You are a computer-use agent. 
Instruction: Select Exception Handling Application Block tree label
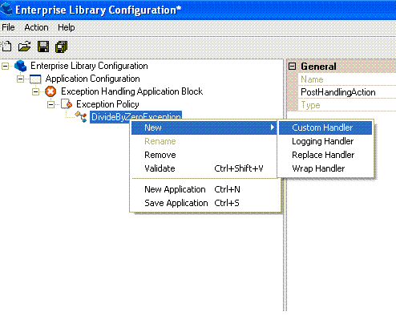[x=132, y=91]
